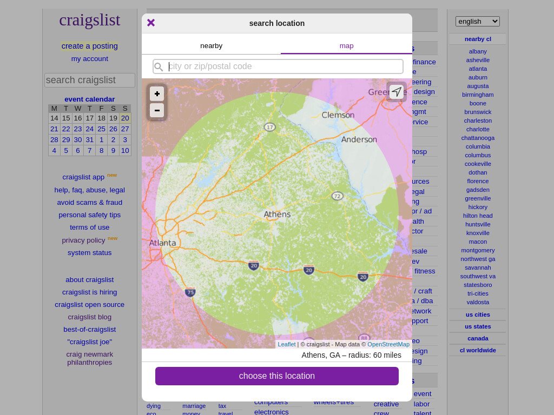Go to the augusta site

click(x=478, y=86)
